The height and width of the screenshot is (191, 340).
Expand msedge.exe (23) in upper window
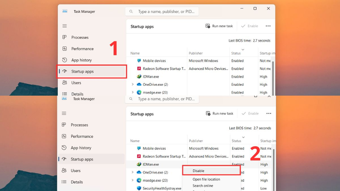(x=133, y=93)
